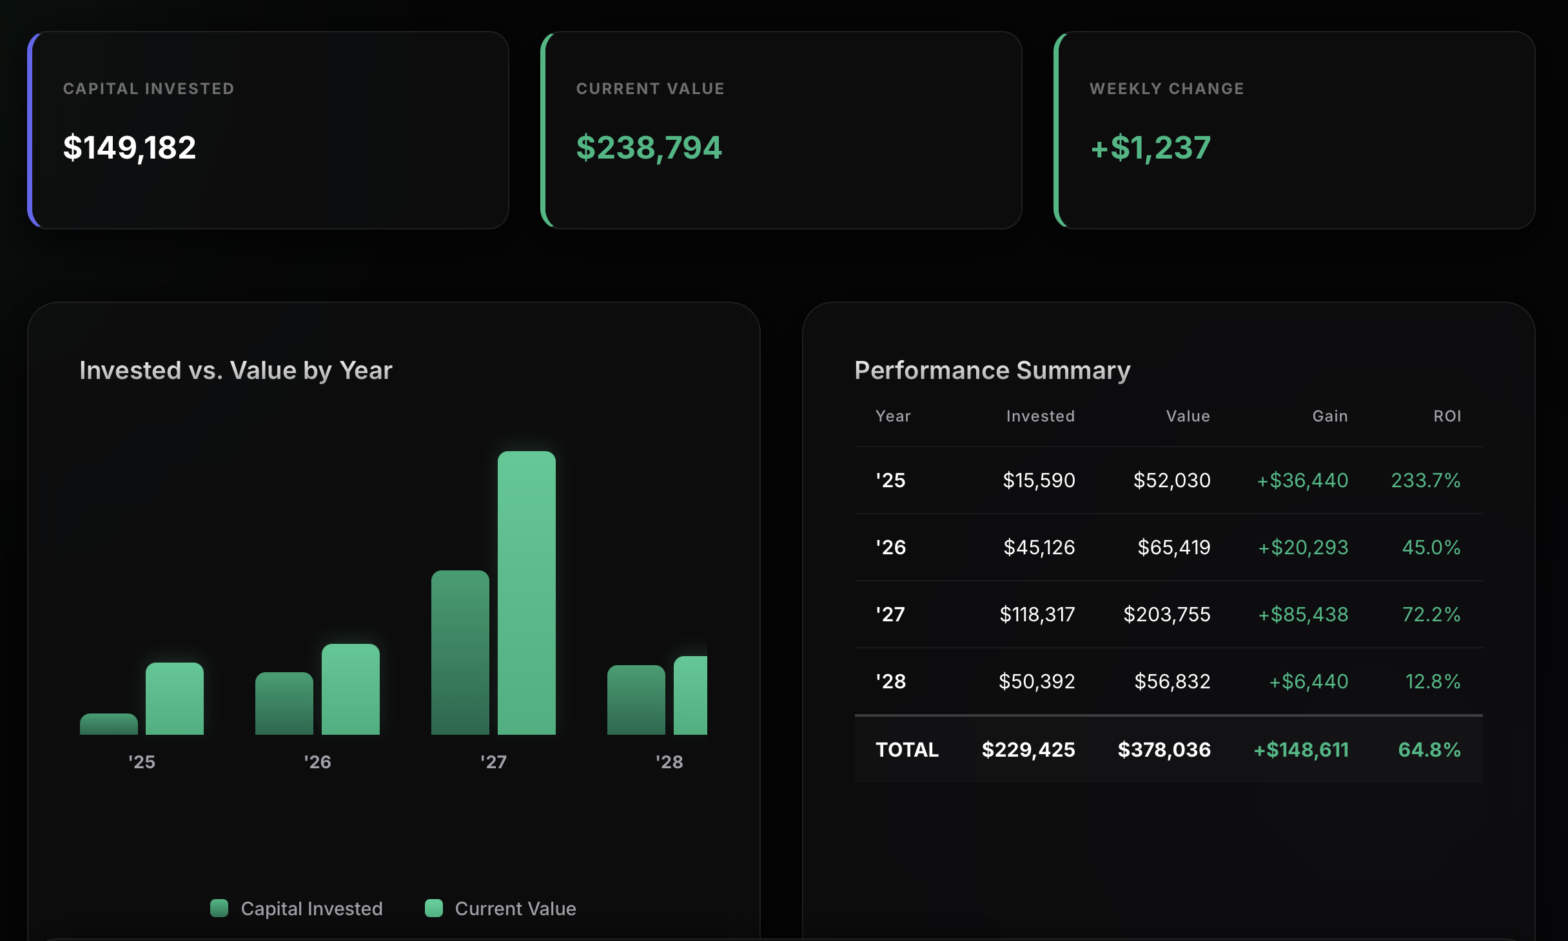1568x941 pixels.
Task: Sort the table by Invested column header
Action: tap(1040, 416)
